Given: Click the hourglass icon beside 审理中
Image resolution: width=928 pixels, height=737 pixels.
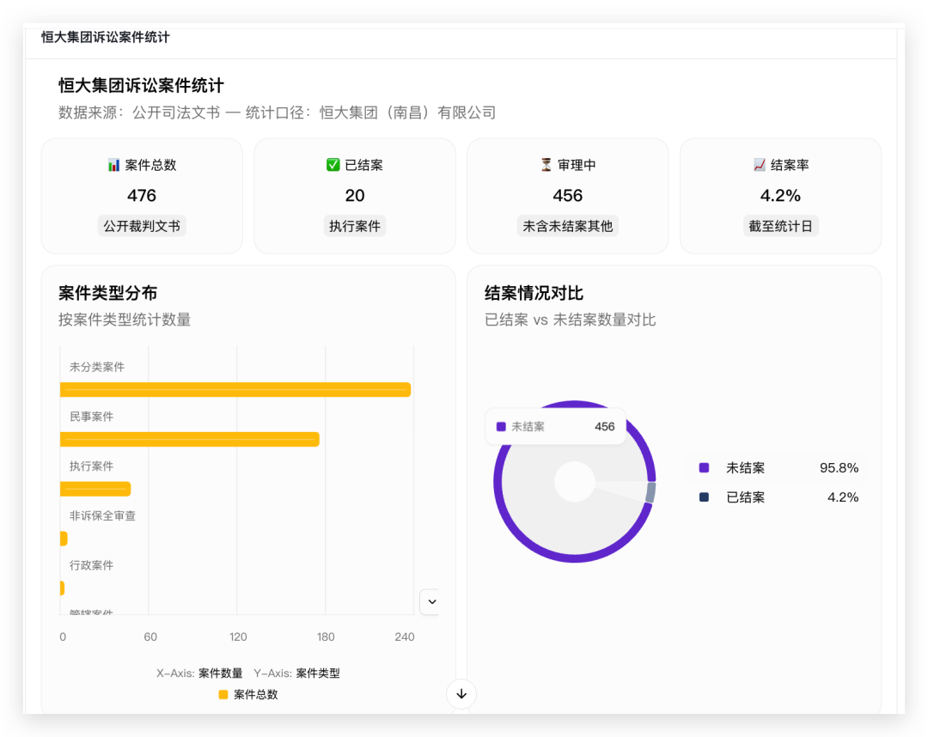Looking at the screenshot, I should click(x=546, y=165).
